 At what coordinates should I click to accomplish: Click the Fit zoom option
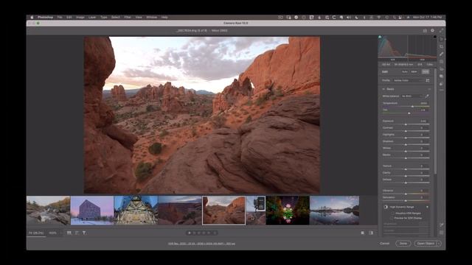click(36, 233)
